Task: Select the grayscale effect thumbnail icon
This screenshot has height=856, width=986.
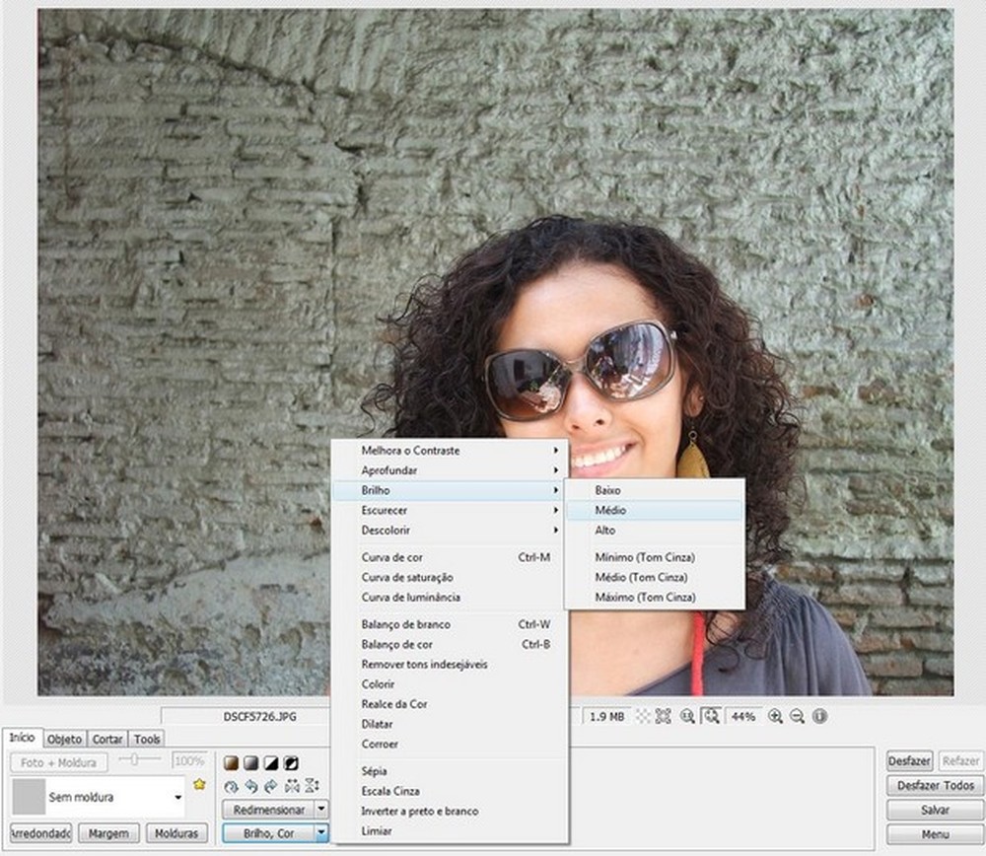Action: point(249,762)
